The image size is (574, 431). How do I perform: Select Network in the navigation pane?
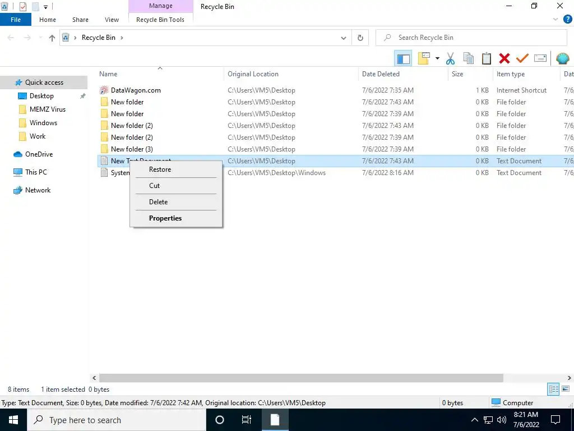point(38,190)
